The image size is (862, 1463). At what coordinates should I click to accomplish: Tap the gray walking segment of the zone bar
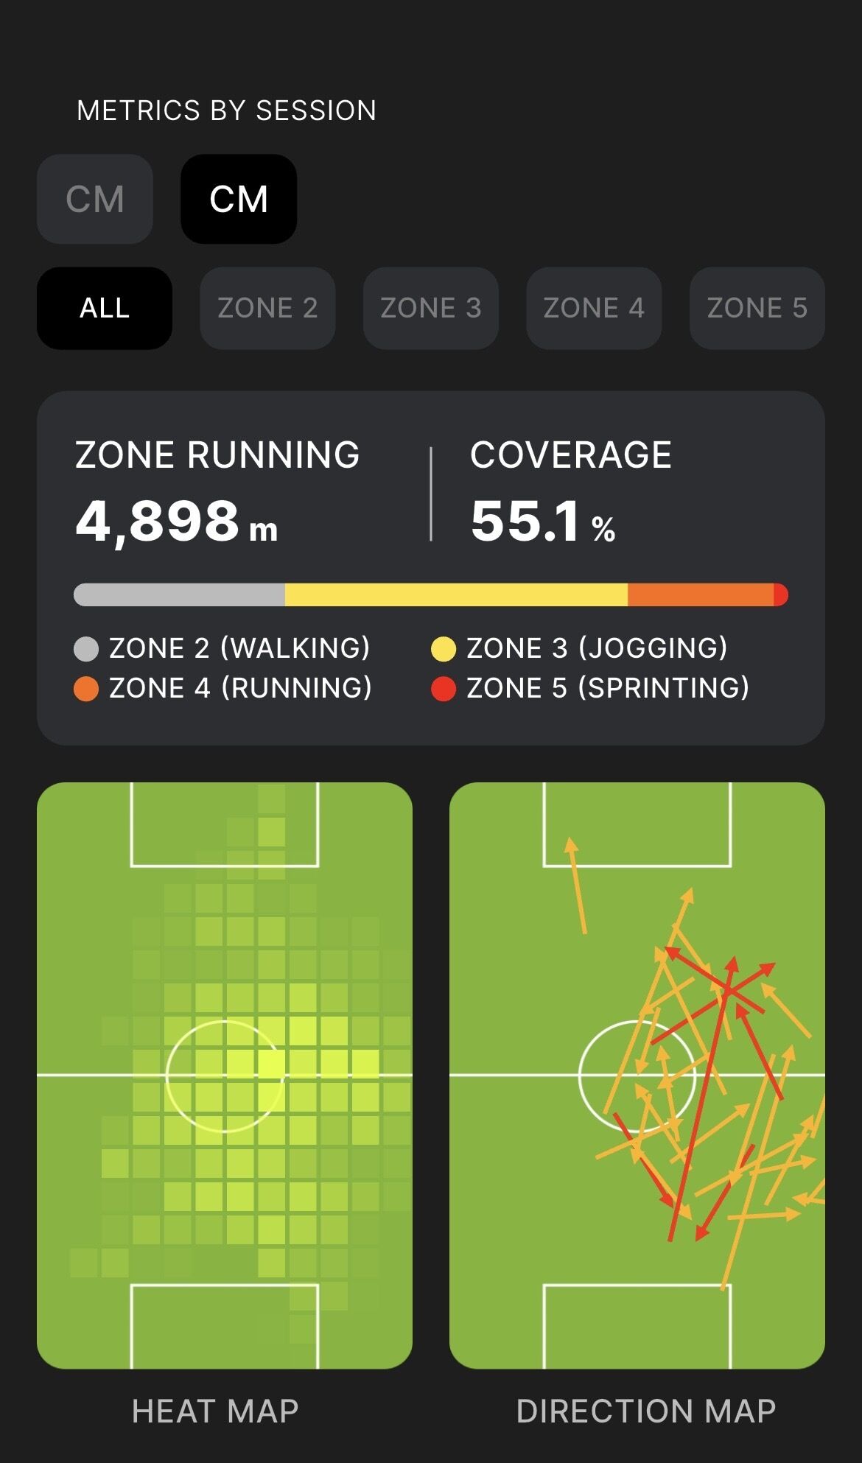179,594
